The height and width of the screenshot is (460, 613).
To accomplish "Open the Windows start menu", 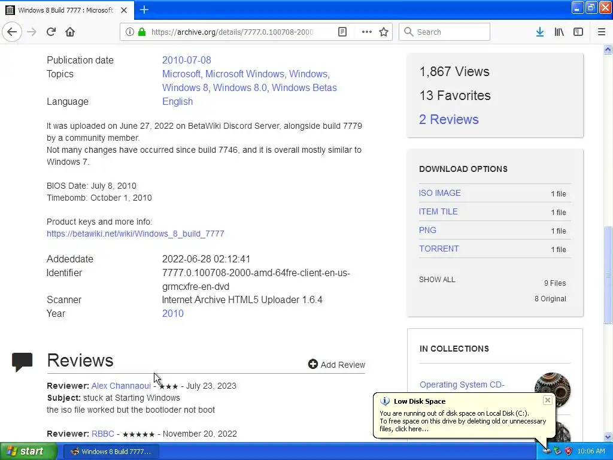I will point(29,451).
